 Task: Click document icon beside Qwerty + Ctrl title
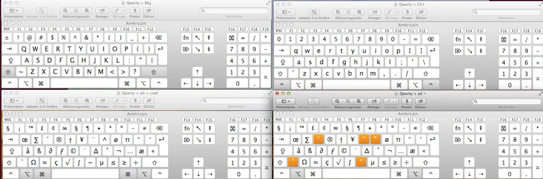[x=396, y=4]
